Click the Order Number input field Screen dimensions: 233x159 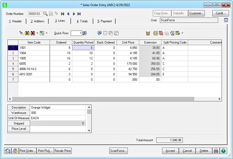coord(35,14)
